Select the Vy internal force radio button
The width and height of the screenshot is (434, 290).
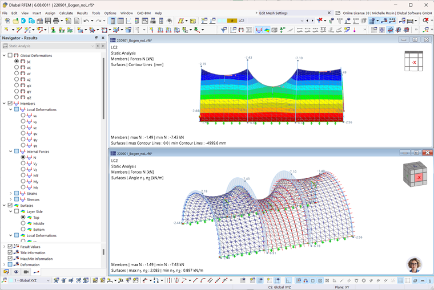pos(23,163)
